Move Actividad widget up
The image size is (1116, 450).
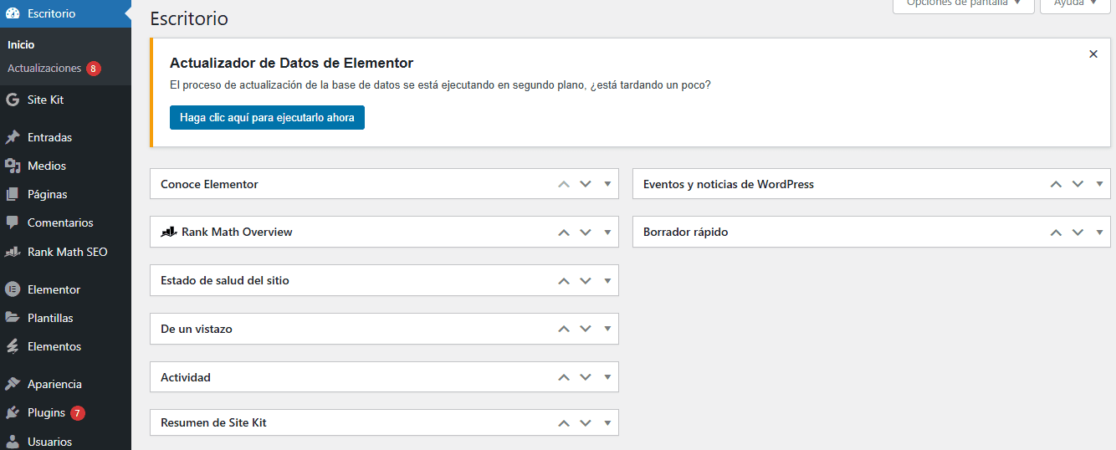pos(564,378)
